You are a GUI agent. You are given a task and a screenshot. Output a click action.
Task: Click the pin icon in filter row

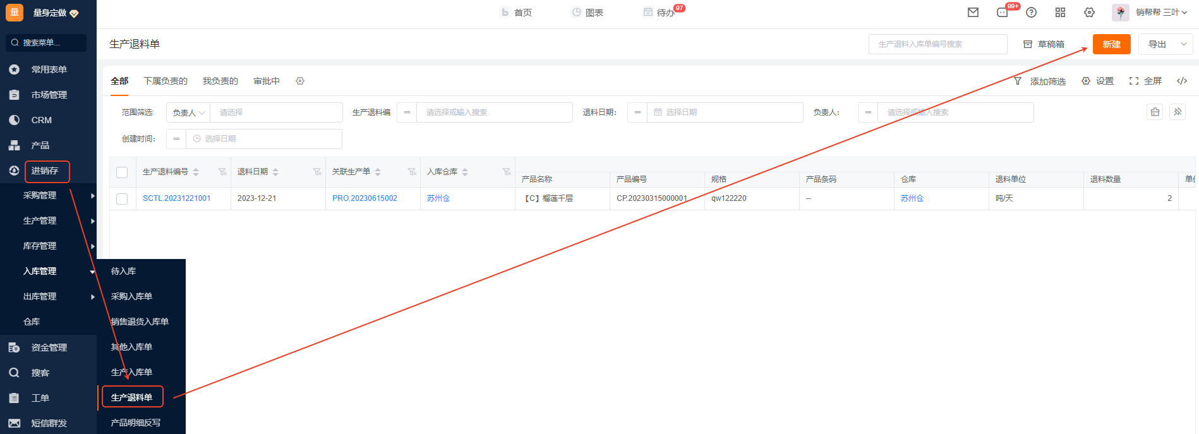coord(1178,112)
